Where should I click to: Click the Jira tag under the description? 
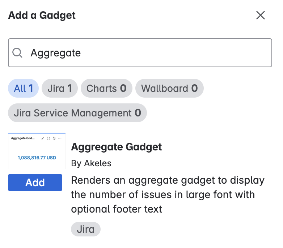click(85, 229)
